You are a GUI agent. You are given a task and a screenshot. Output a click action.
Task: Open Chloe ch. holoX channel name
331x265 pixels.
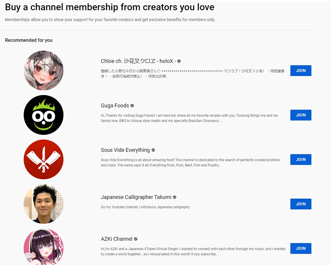(138, 61)
